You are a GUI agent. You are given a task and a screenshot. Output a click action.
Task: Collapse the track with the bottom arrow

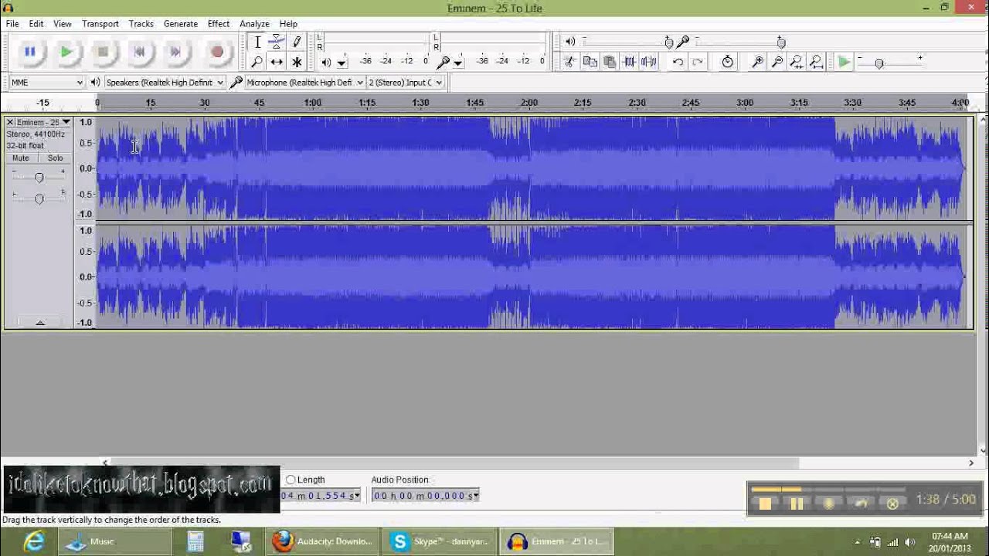[x=39, y=322]
